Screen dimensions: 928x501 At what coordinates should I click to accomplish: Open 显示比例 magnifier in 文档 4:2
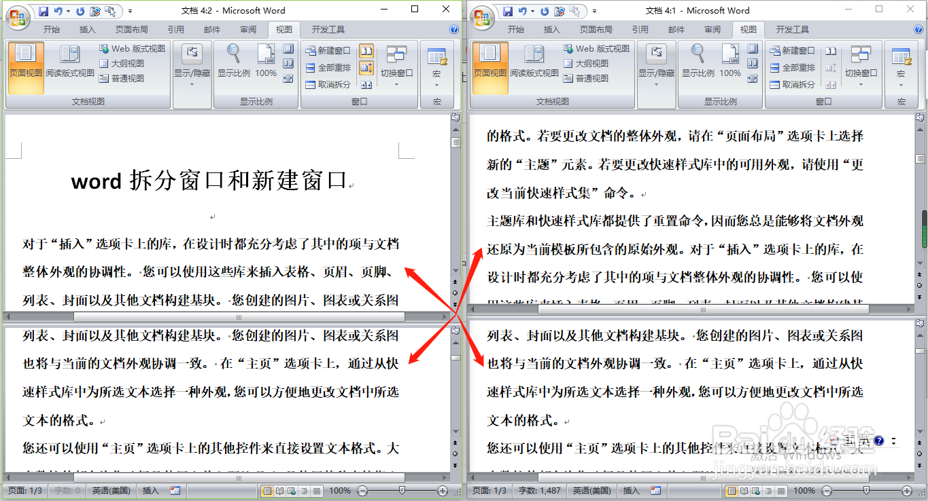(x=234, y=61)
